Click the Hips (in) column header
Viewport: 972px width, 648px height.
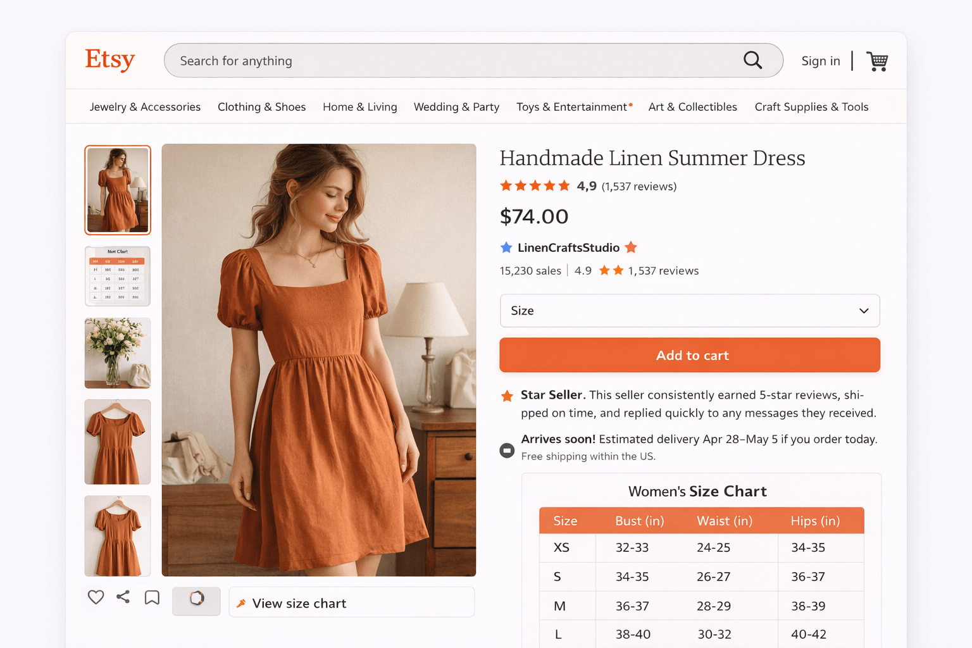[x=815, y=521]
